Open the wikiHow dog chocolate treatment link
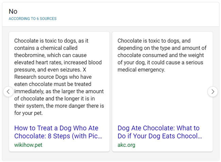Screen dimensions: 221x162 coord(58,132)
